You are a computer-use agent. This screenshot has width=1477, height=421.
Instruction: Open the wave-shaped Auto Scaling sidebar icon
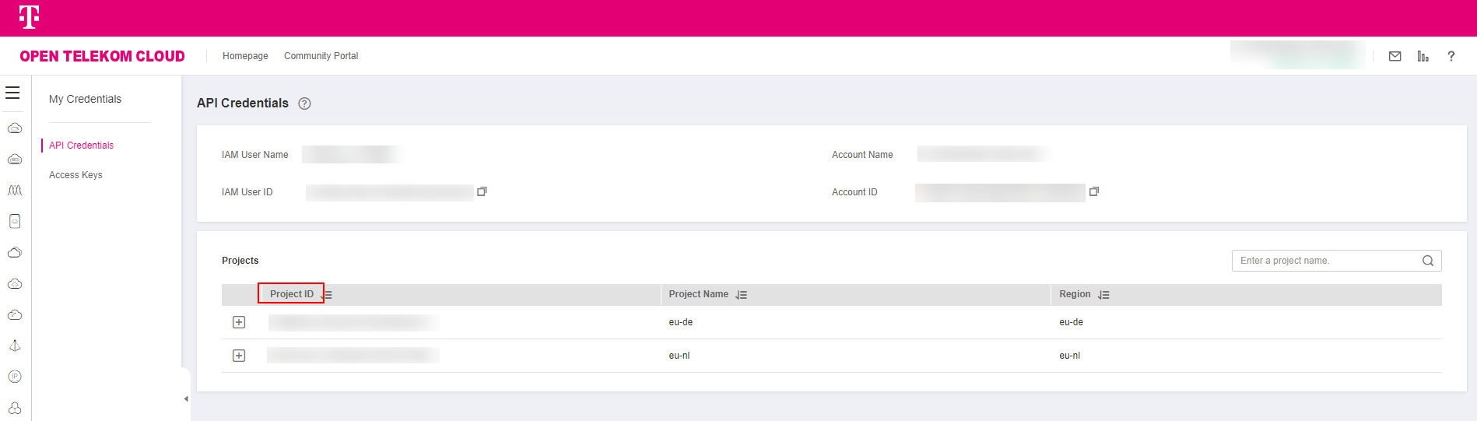(15, 191)
